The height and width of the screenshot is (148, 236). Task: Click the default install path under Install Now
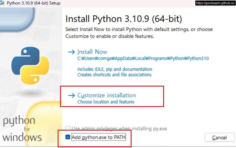[143, 59]
